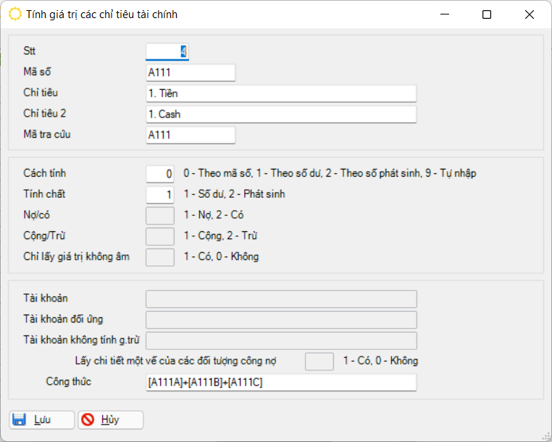552x442 pixels.
Task: Click the Tài khoản không tính g.trừ field
Action: point(281,341)
